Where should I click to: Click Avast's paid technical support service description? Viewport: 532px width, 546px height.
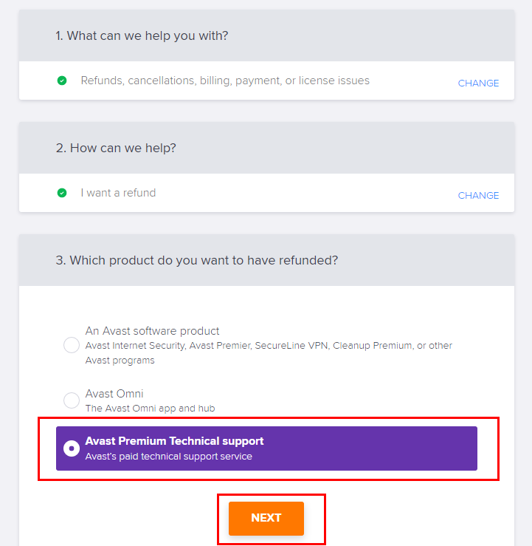coord(169,457)
